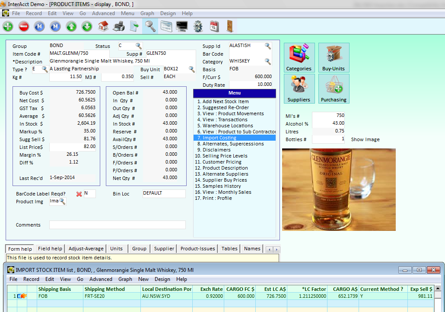The height and width of the screenshot is (312, 445).
Task: Click the Category WHISKEY lookup magnifier
Action: tap(267, 61)
